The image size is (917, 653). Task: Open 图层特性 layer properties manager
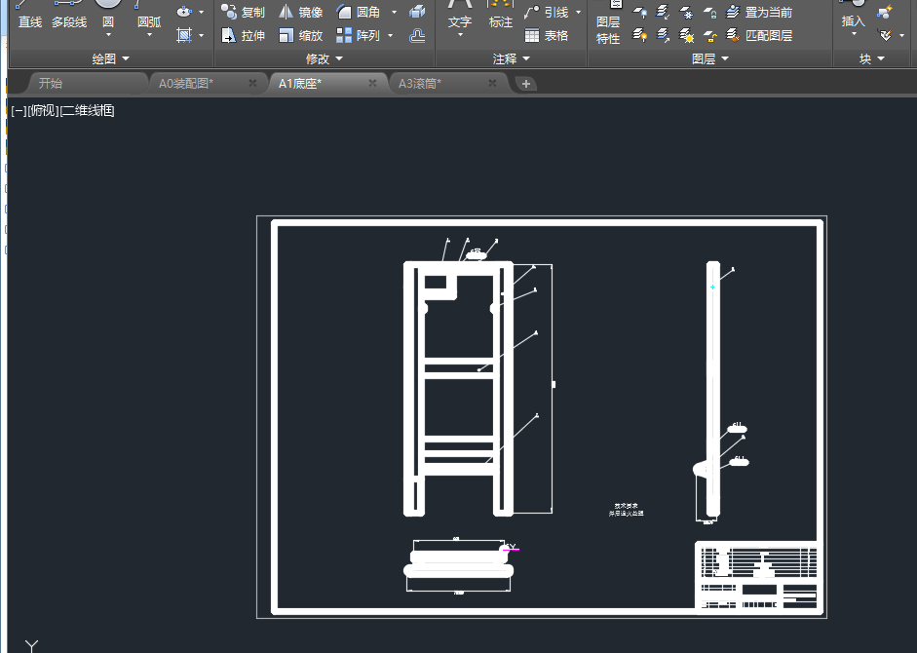pos(608,23)
